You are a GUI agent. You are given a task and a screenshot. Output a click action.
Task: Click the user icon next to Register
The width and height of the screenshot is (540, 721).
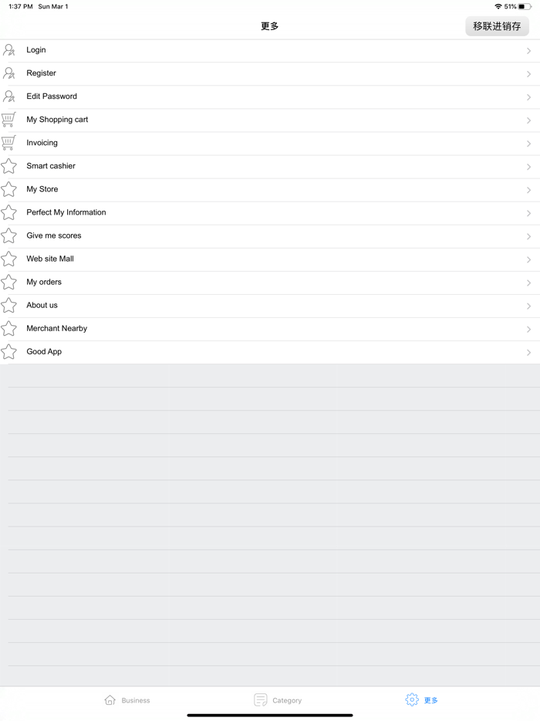(x=8, y=73)
